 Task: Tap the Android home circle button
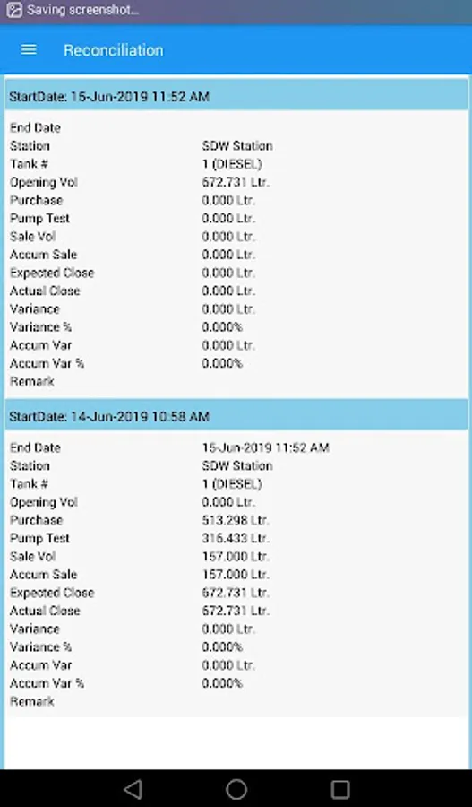tap(236, 788)
